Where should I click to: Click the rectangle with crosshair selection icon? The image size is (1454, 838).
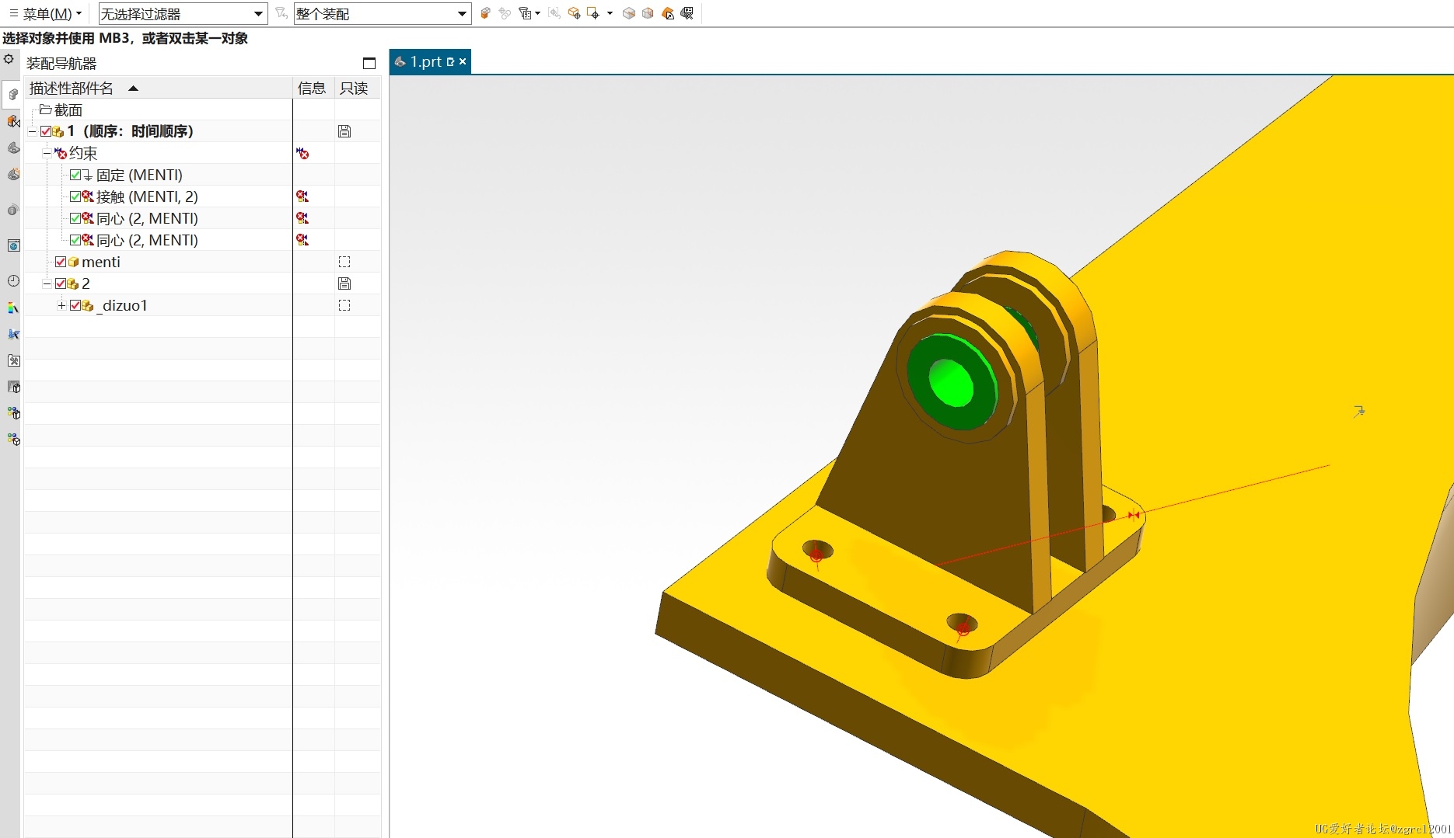(x=593, y=13)
